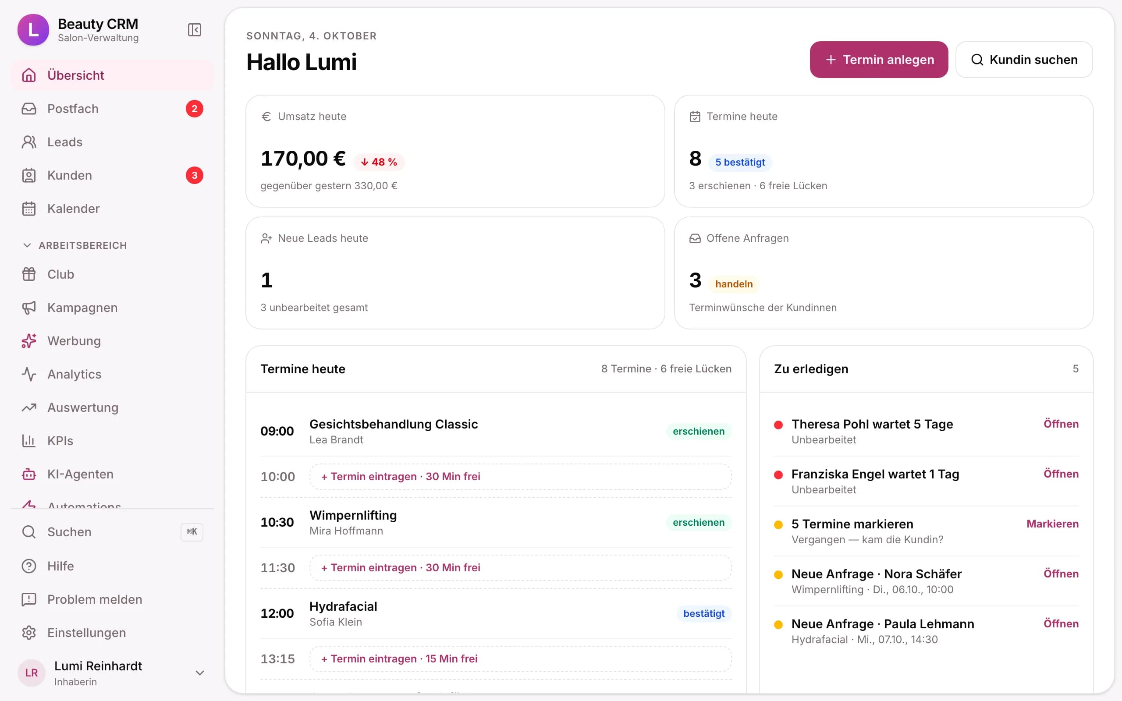The width and height of the screenshot is (1122, 701).
Task: Click the KI-Agenten robot icon
Action: tap(29, 474)
